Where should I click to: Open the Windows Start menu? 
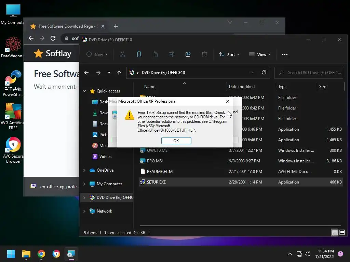(11, 254)
